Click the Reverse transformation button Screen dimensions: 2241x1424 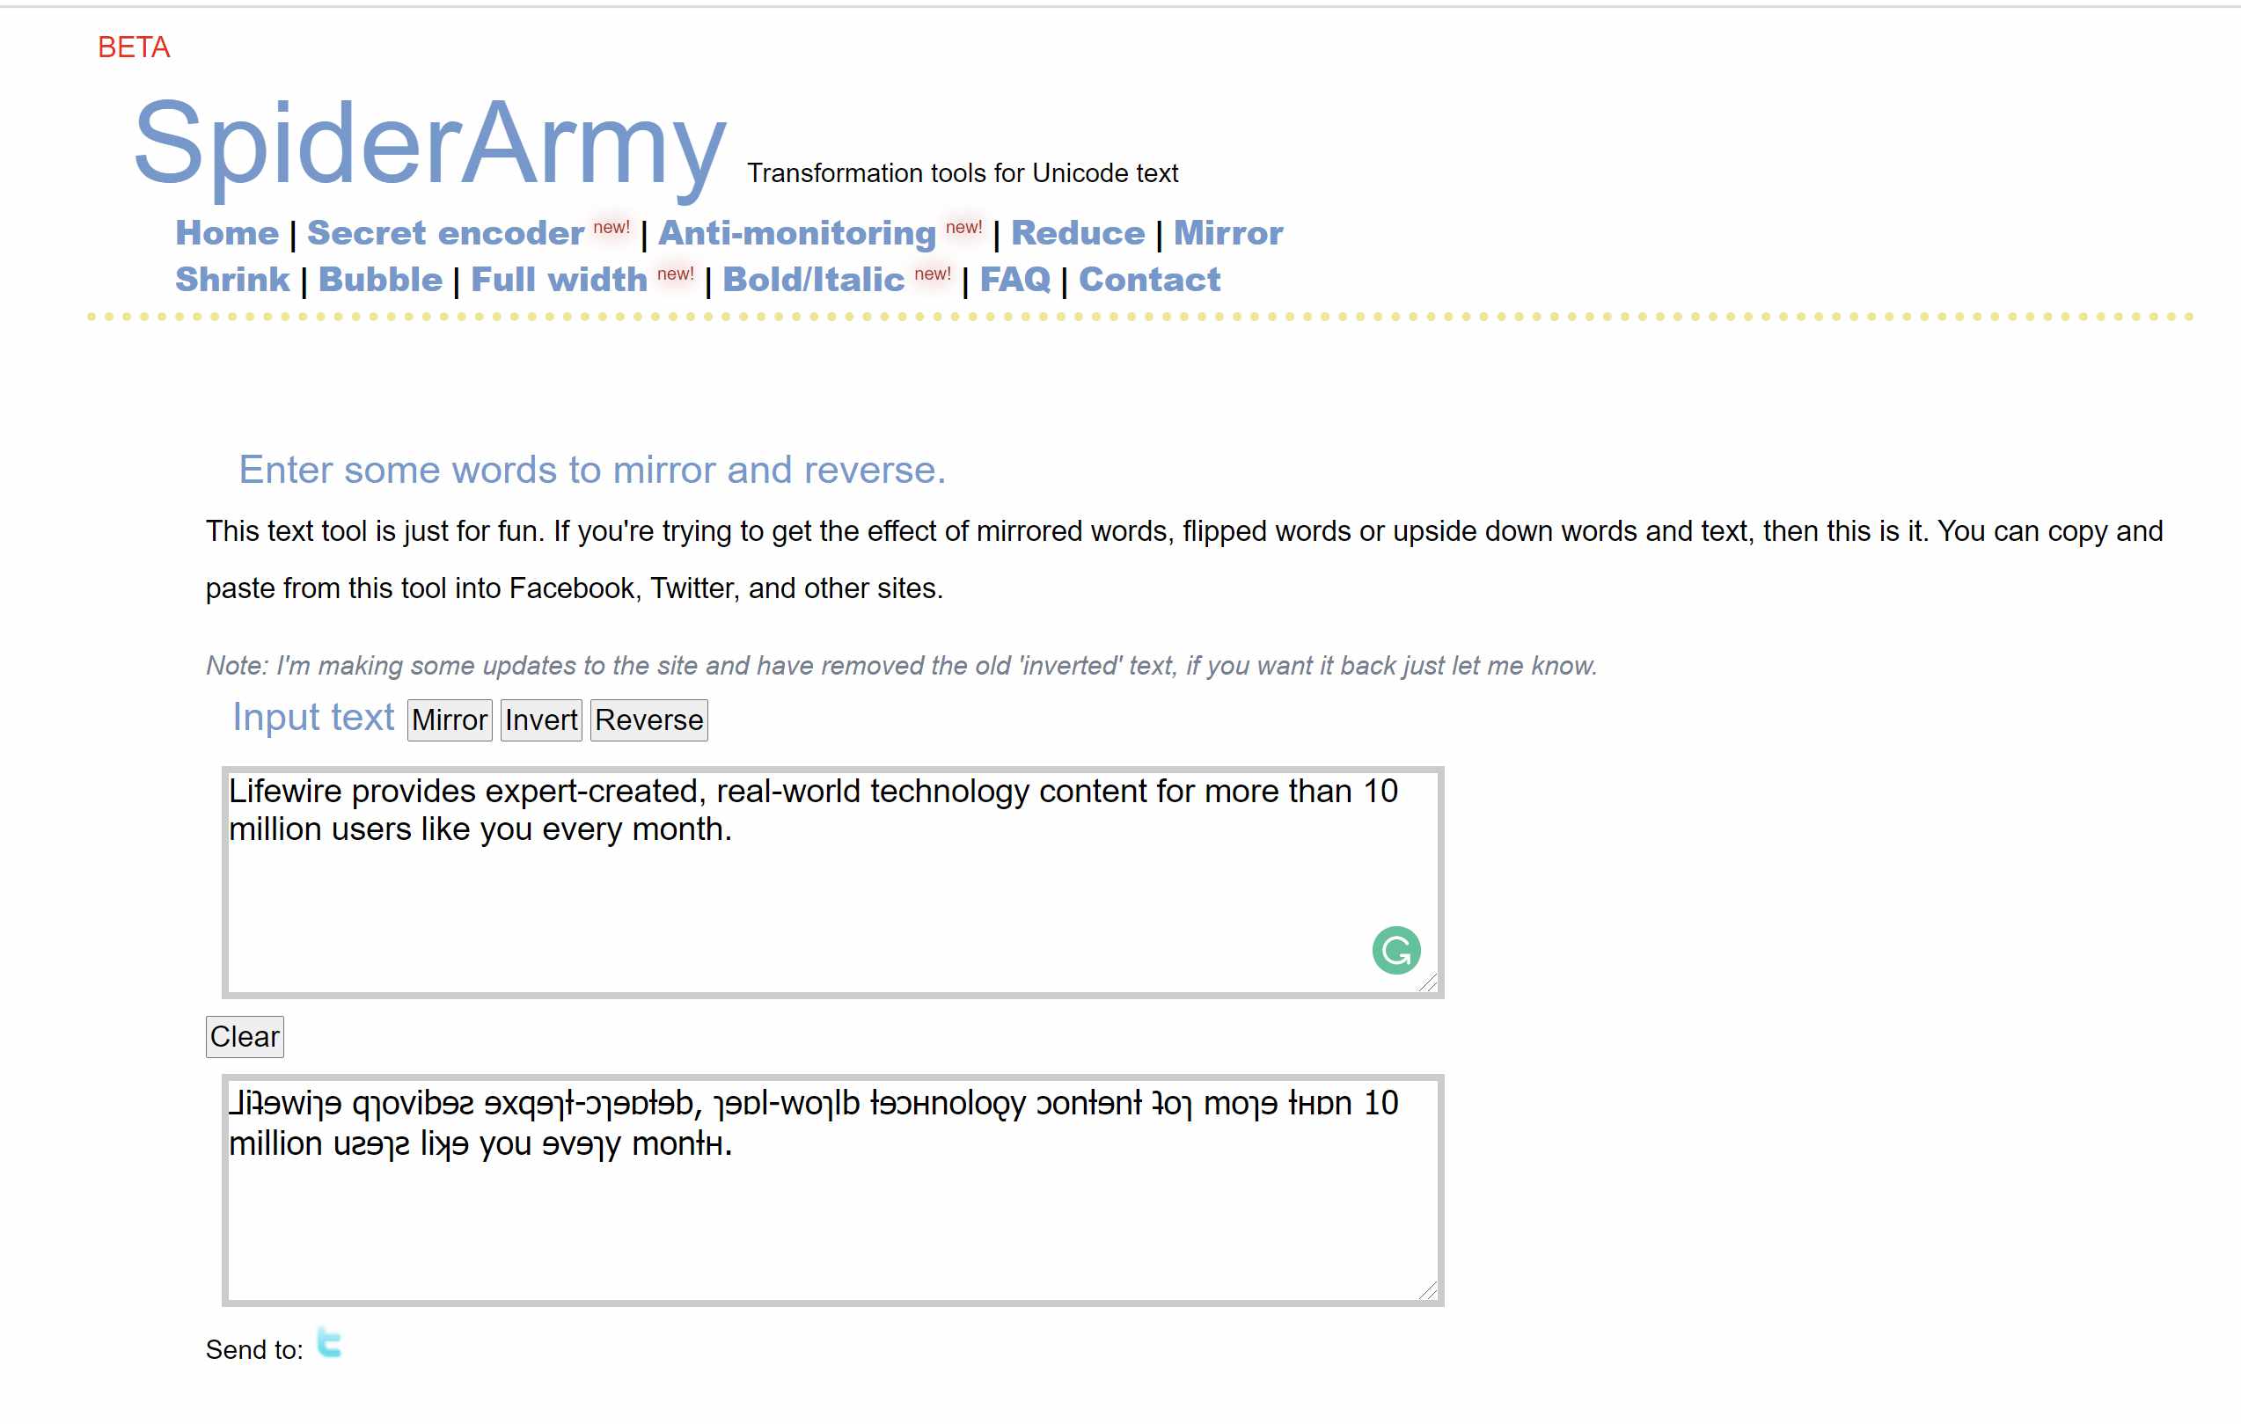[647, 719]
